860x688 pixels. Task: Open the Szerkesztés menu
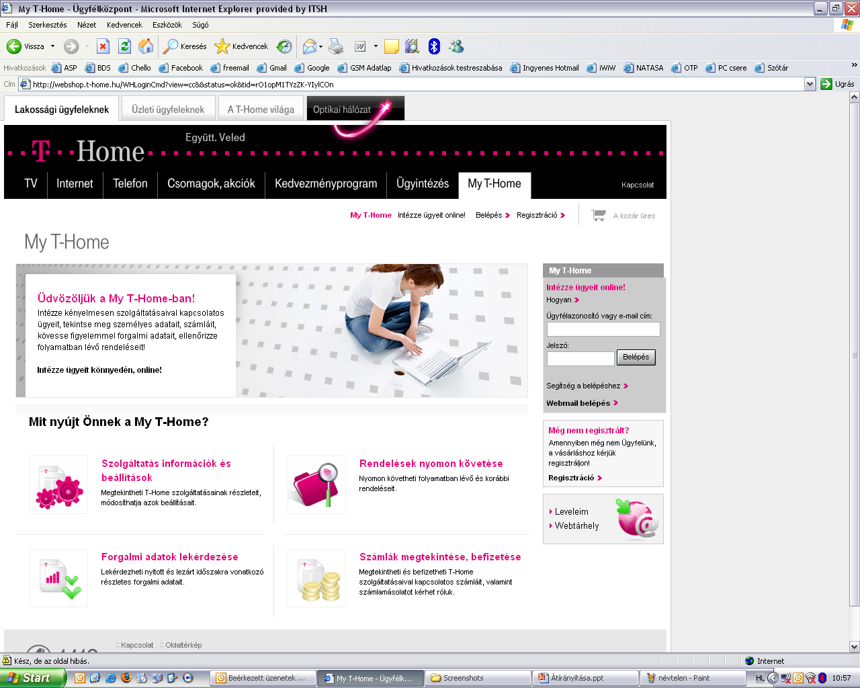click(48, 25)
